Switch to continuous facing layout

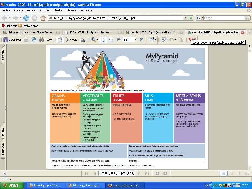coord(239,173)
